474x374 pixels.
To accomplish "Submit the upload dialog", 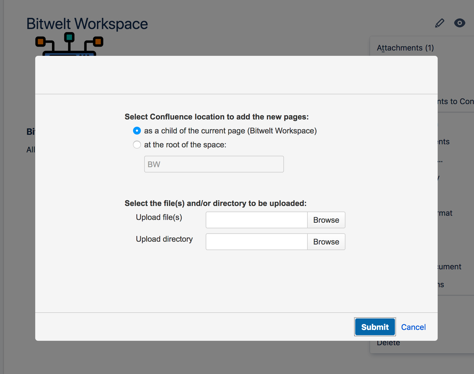I will (375, 327).
